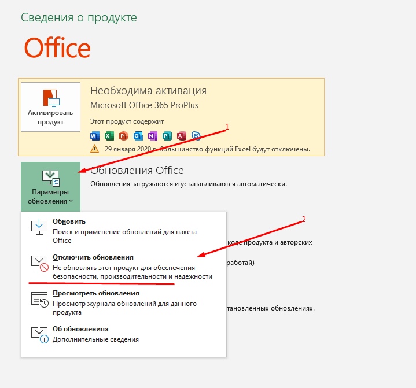Click the Этот продукт содержит label
Viewport: 416px width, 388px height.
coord(127,121)
